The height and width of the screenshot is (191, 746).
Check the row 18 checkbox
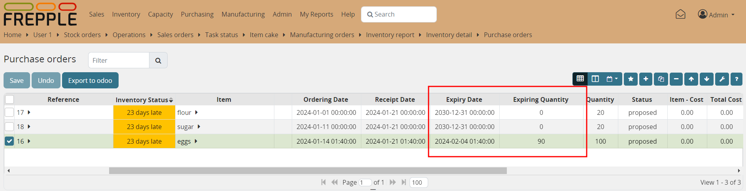click(9, 127)
